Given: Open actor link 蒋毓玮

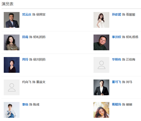Looking at the screenshot, I should [116, 104].
